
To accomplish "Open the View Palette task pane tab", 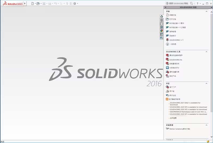I will pos(162,27).
